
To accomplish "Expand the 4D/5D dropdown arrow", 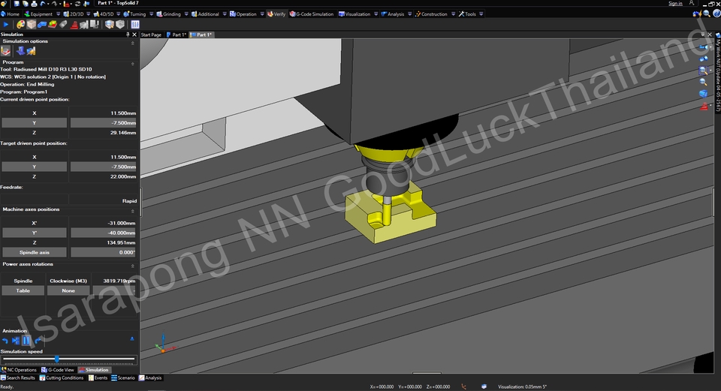I will tap(119, 14).
